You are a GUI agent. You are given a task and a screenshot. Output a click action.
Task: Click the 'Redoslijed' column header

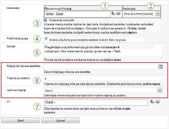pos(129,9)
